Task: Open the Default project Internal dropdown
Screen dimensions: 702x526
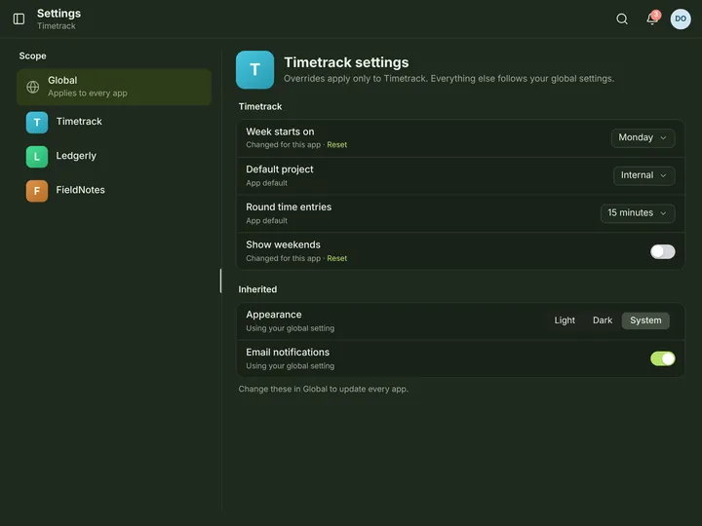Action: coord(643,175)
